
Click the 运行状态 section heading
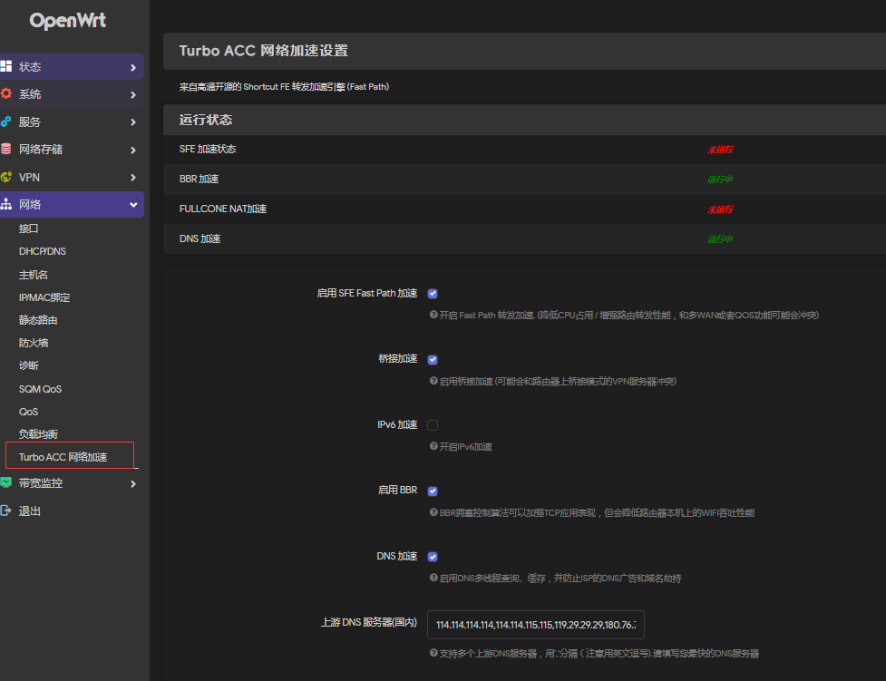[x=206, y=120]
